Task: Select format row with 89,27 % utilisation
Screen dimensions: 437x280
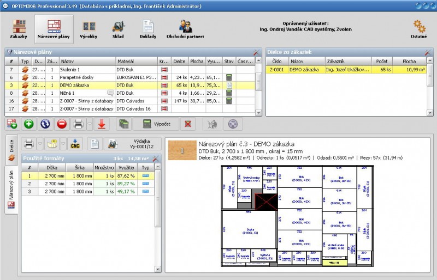Action: 88,184
